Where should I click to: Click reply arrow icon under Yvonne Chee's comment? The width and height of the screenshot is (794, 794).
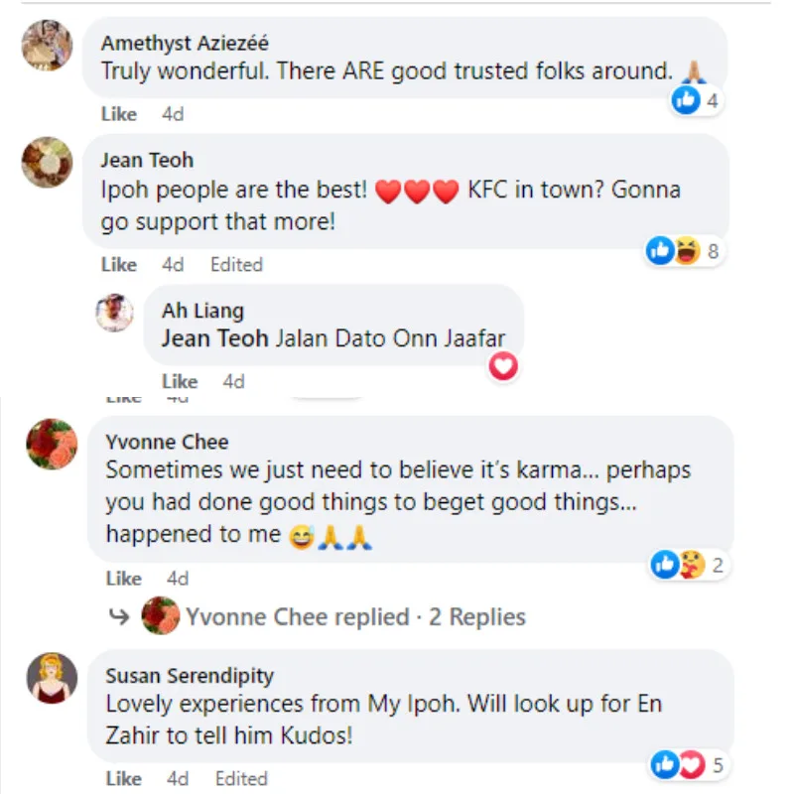[119, 616]
